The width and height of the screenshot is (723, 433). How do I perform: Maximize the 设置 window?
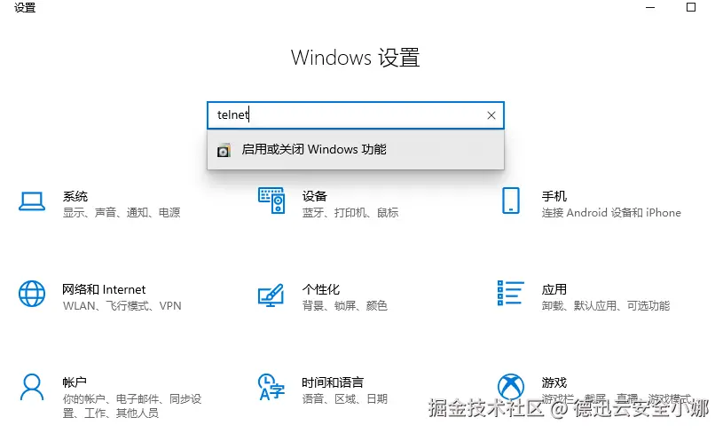(691, 7)
